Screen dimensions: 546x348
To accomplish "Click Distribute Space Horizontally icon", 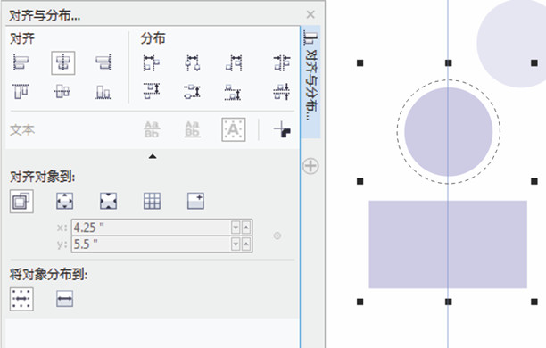I will [x=282, y=63].
